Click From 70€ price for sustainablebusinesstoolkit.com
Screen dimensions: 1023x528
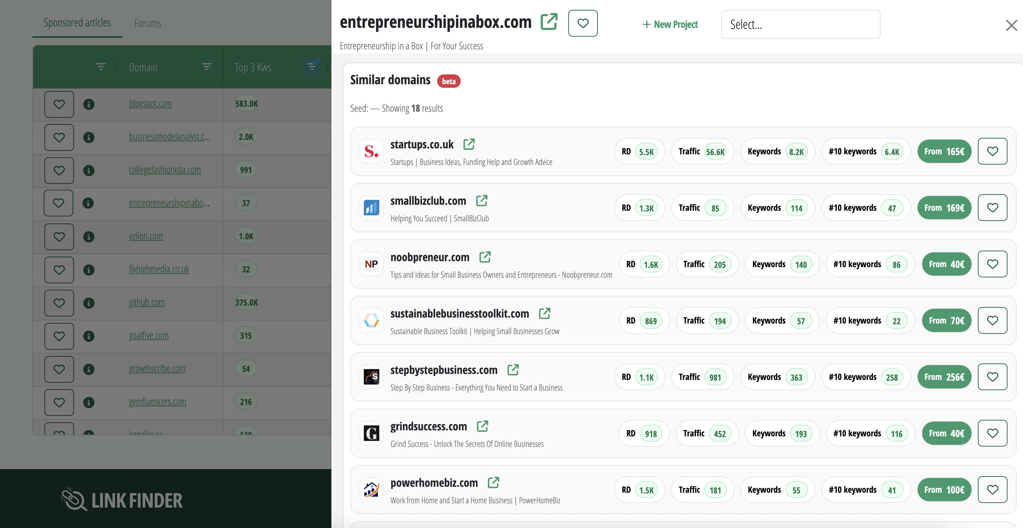click(x=947, y=320)
